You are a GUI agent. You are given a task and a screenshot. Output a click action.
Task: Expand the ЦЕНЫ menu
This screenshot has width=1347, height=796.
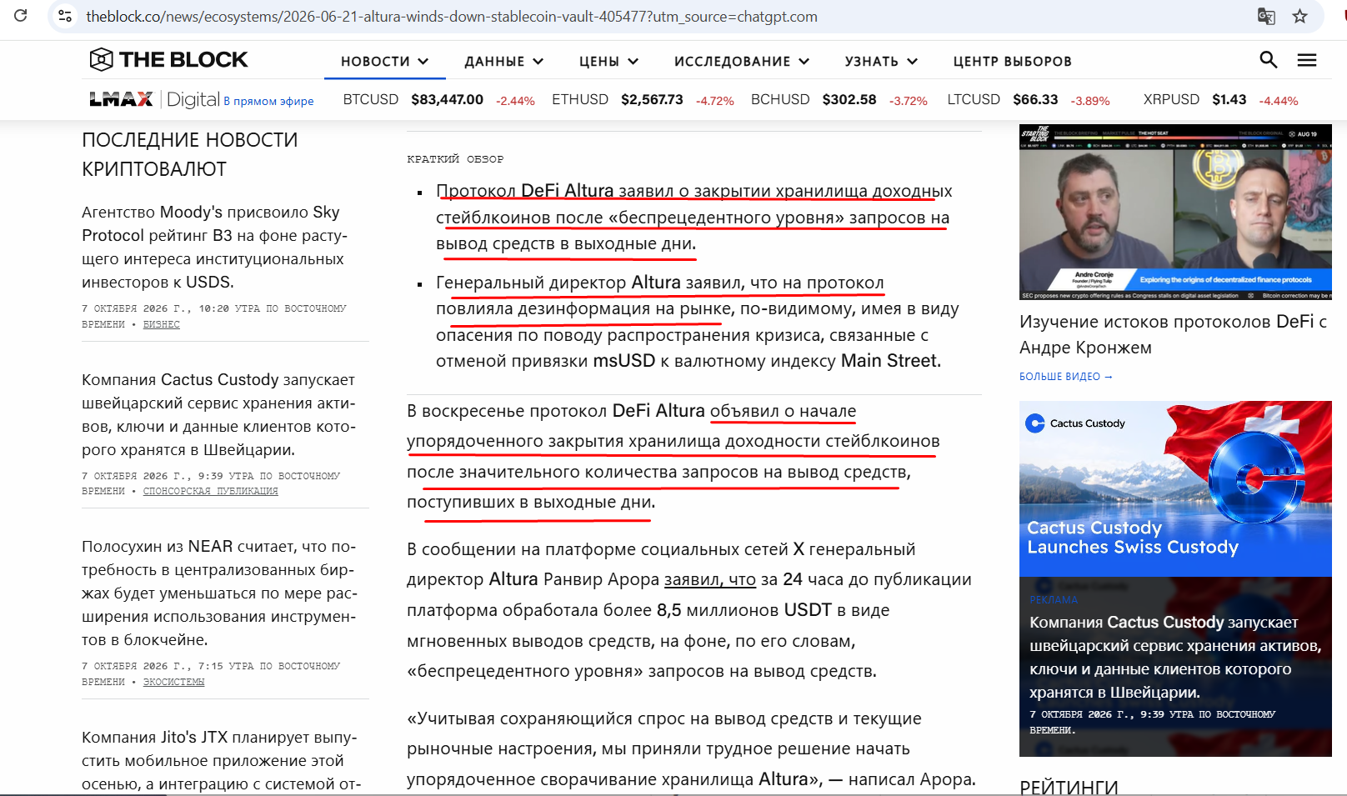tap(608, 62)
